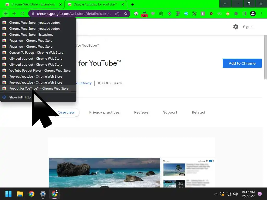Click the 10,000+ users text

coord(110,83)
